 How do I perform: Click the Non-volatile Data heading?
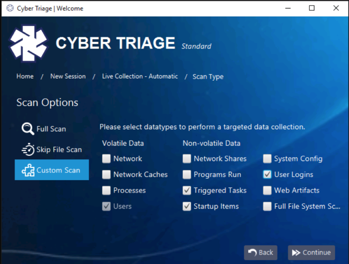[x=212, y=143]
